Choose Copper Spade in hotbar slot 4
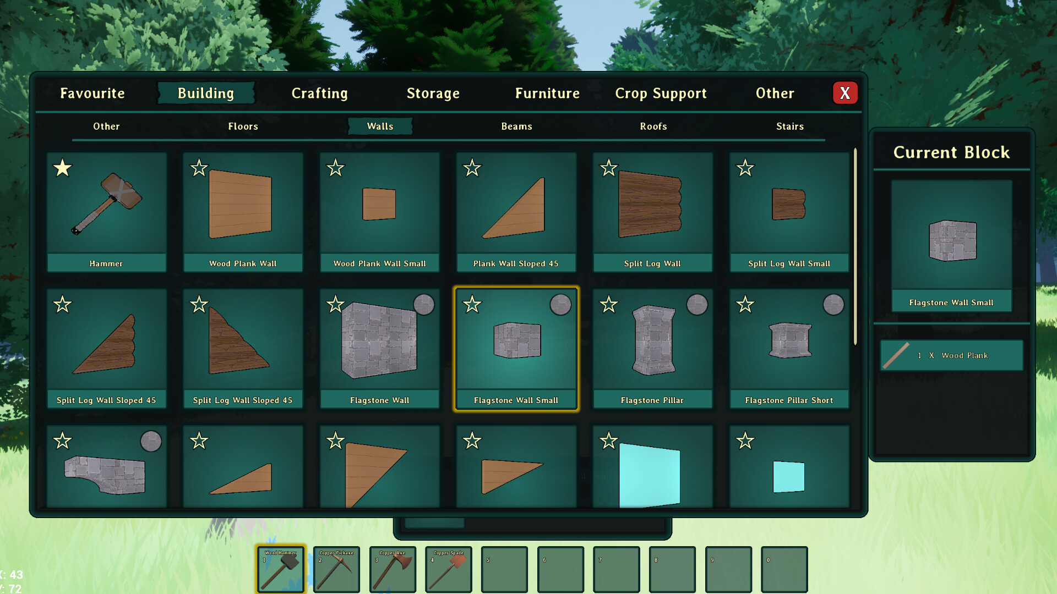This screenshot has height=594, width=1057. (x=449, y=569)
